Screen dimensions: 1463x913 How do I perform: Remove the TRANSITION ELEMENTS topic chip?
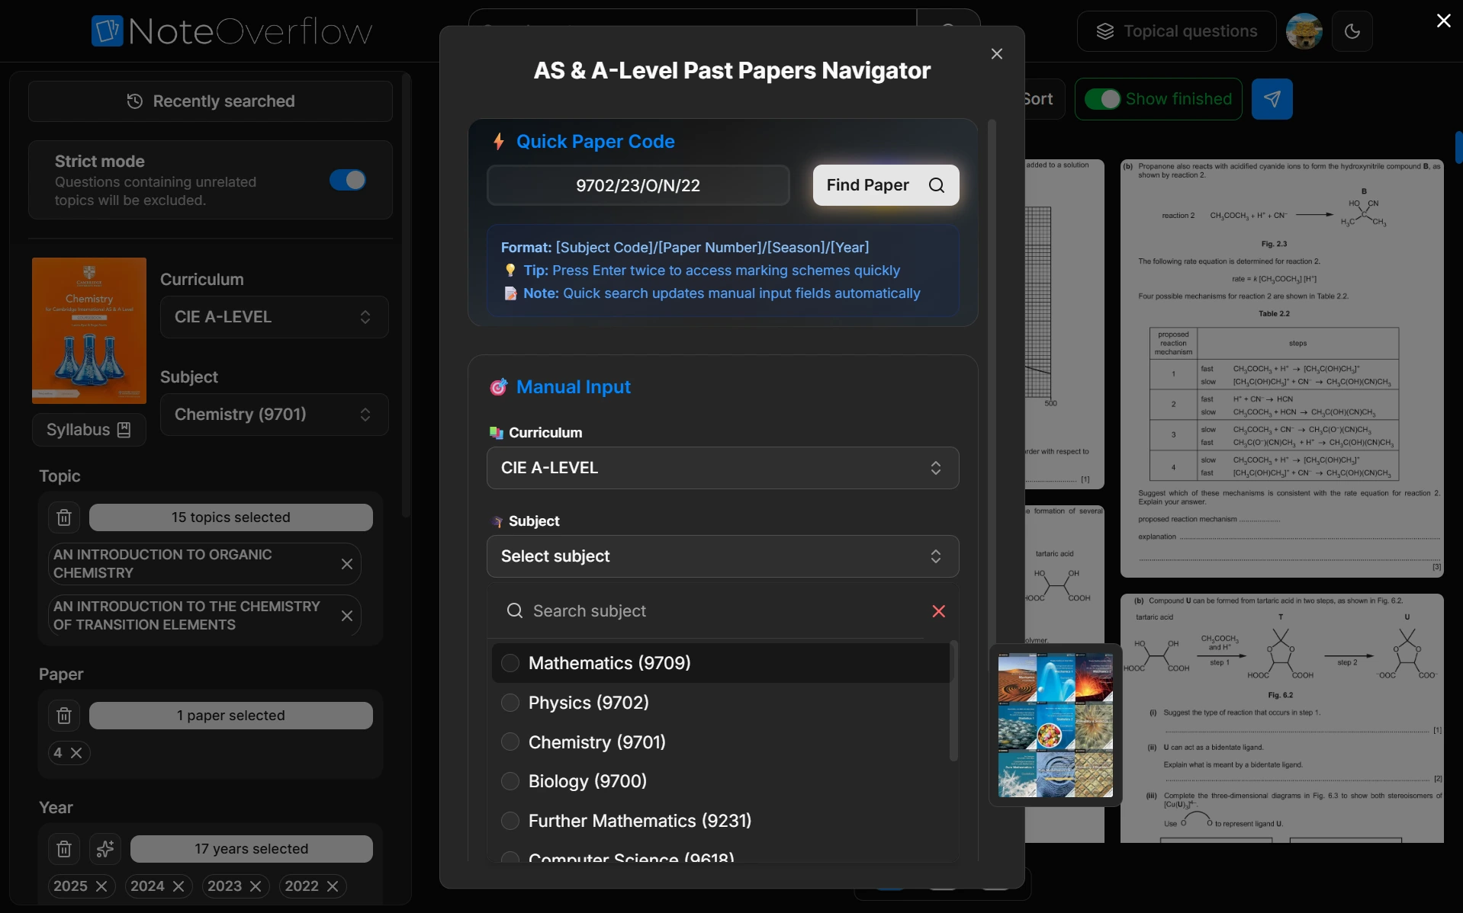pos(347,616)
